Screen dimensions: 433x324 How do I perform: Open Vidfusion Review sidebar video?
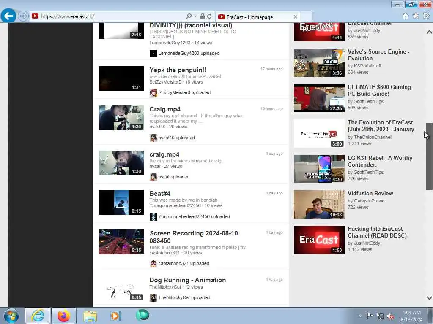click(370, 193)
